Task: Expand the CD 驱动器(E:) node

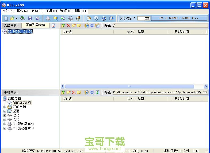Action: [5, 124]
